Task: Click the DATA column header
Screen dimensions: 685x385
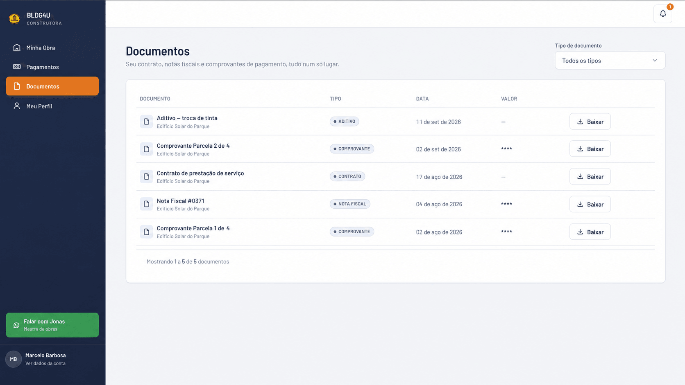Action: [422, 99]
